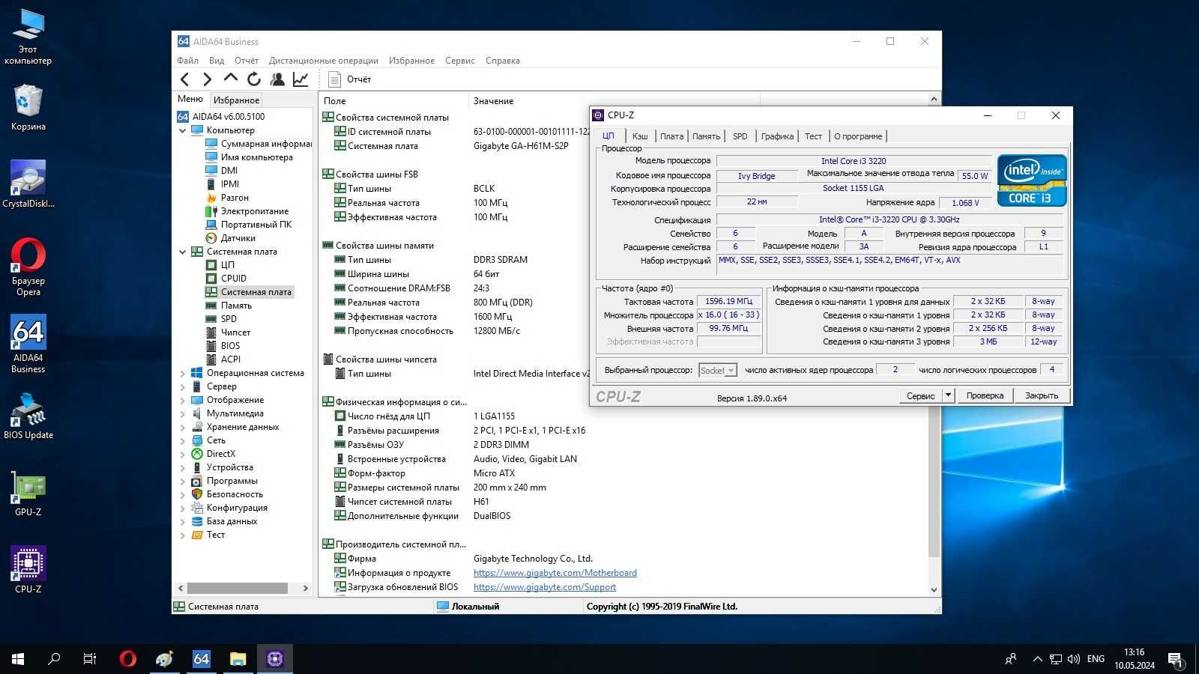Screen dimensions: 1199x674
Task: Click the AIDA64 Forward navigation arrow
Action: tap(208, 79)
